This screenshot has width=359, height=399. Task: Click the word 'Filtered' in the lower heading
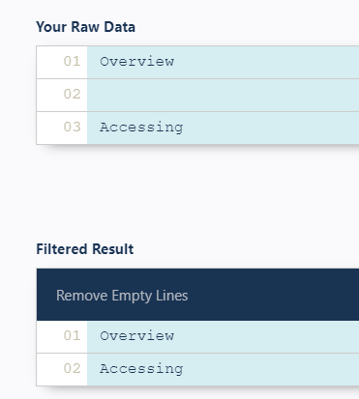(62, 249)
